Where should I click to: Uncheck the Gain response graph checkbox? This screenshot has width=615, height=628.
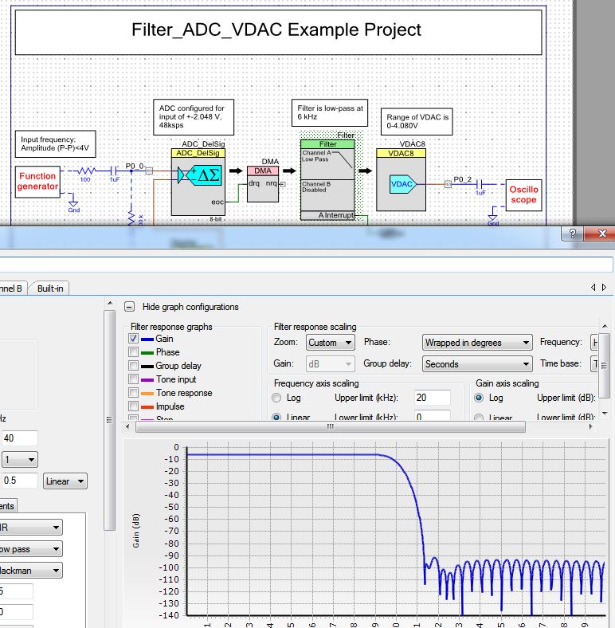(x=134, y=339)
